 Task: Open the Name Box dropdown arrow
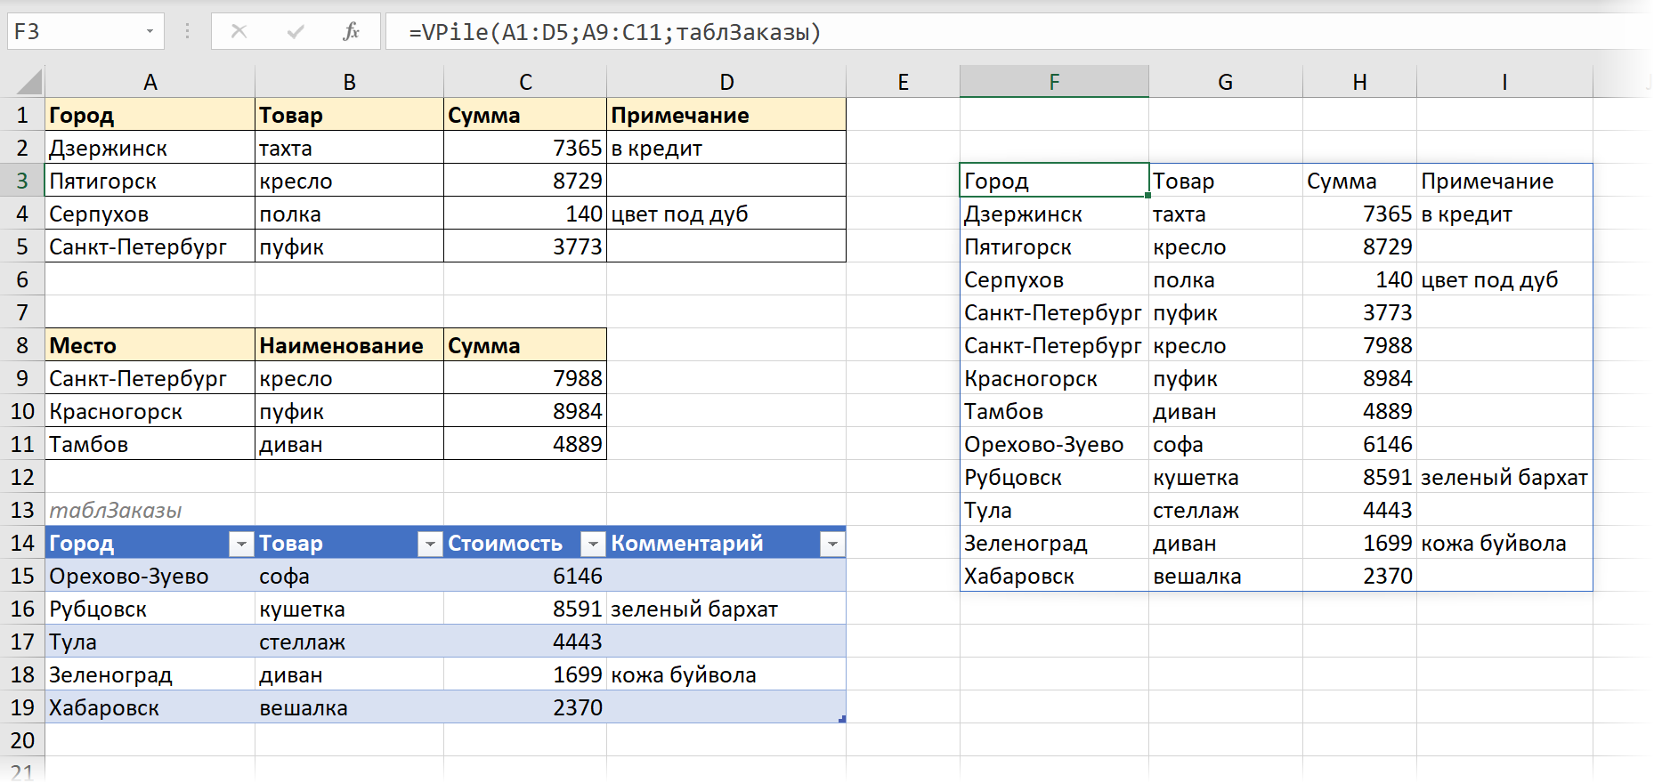coord(150,32)
